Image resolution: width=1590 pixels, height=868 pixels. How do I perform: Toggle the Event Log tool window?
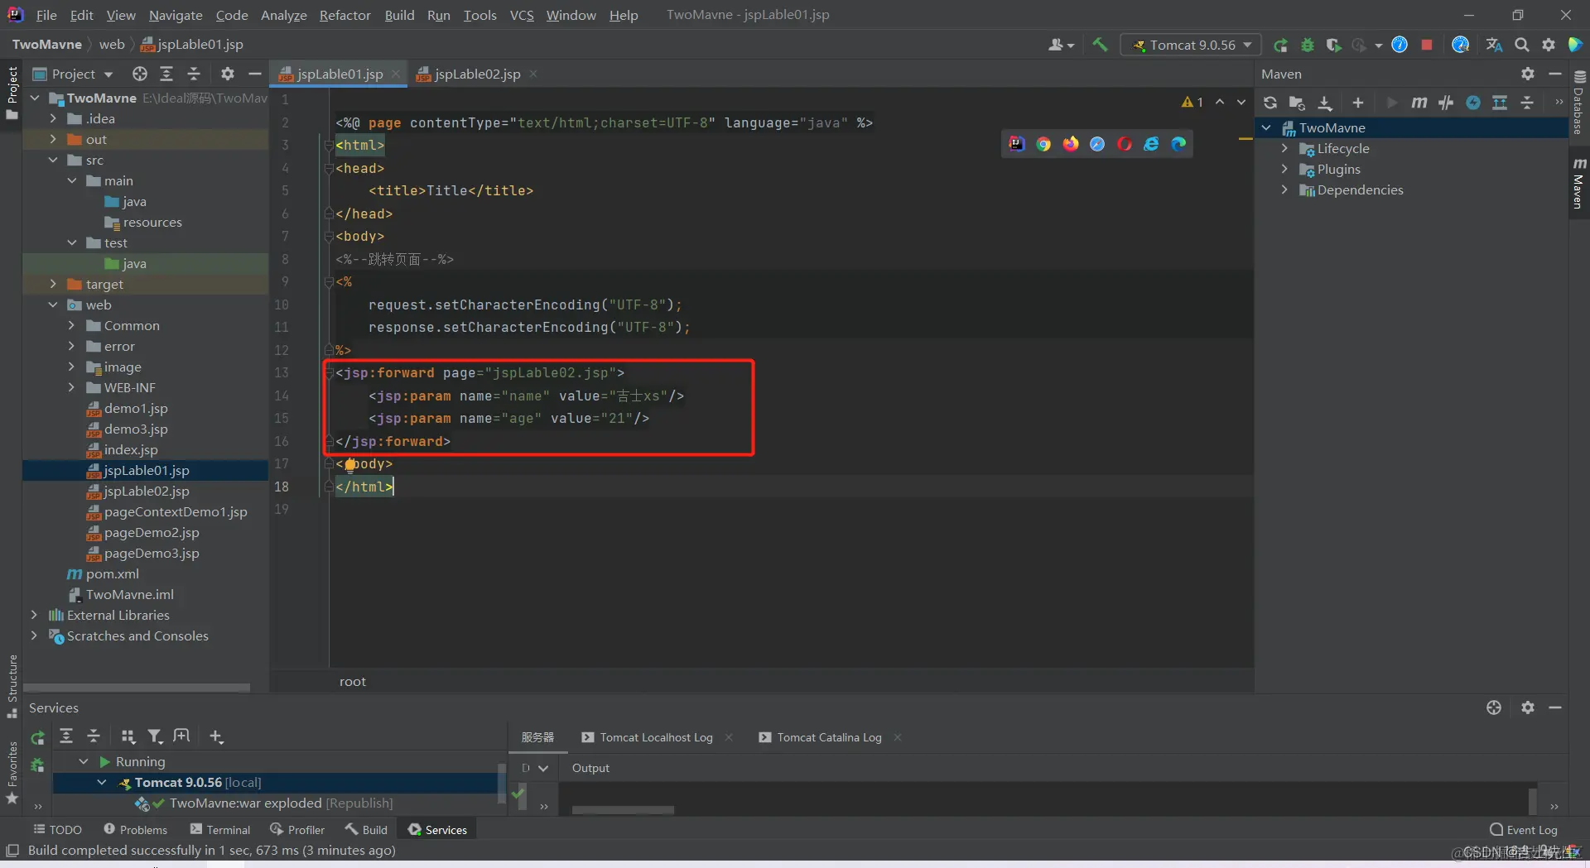click(1523, 830)
